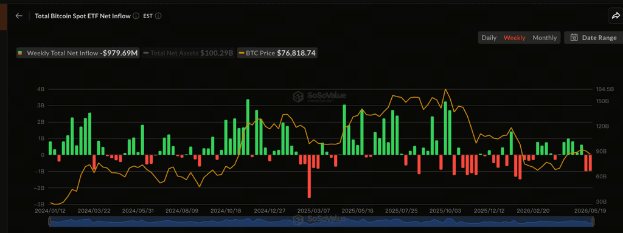Click the 150B right axis label
This screenshot has width=623, height=233.
[602, 101]
